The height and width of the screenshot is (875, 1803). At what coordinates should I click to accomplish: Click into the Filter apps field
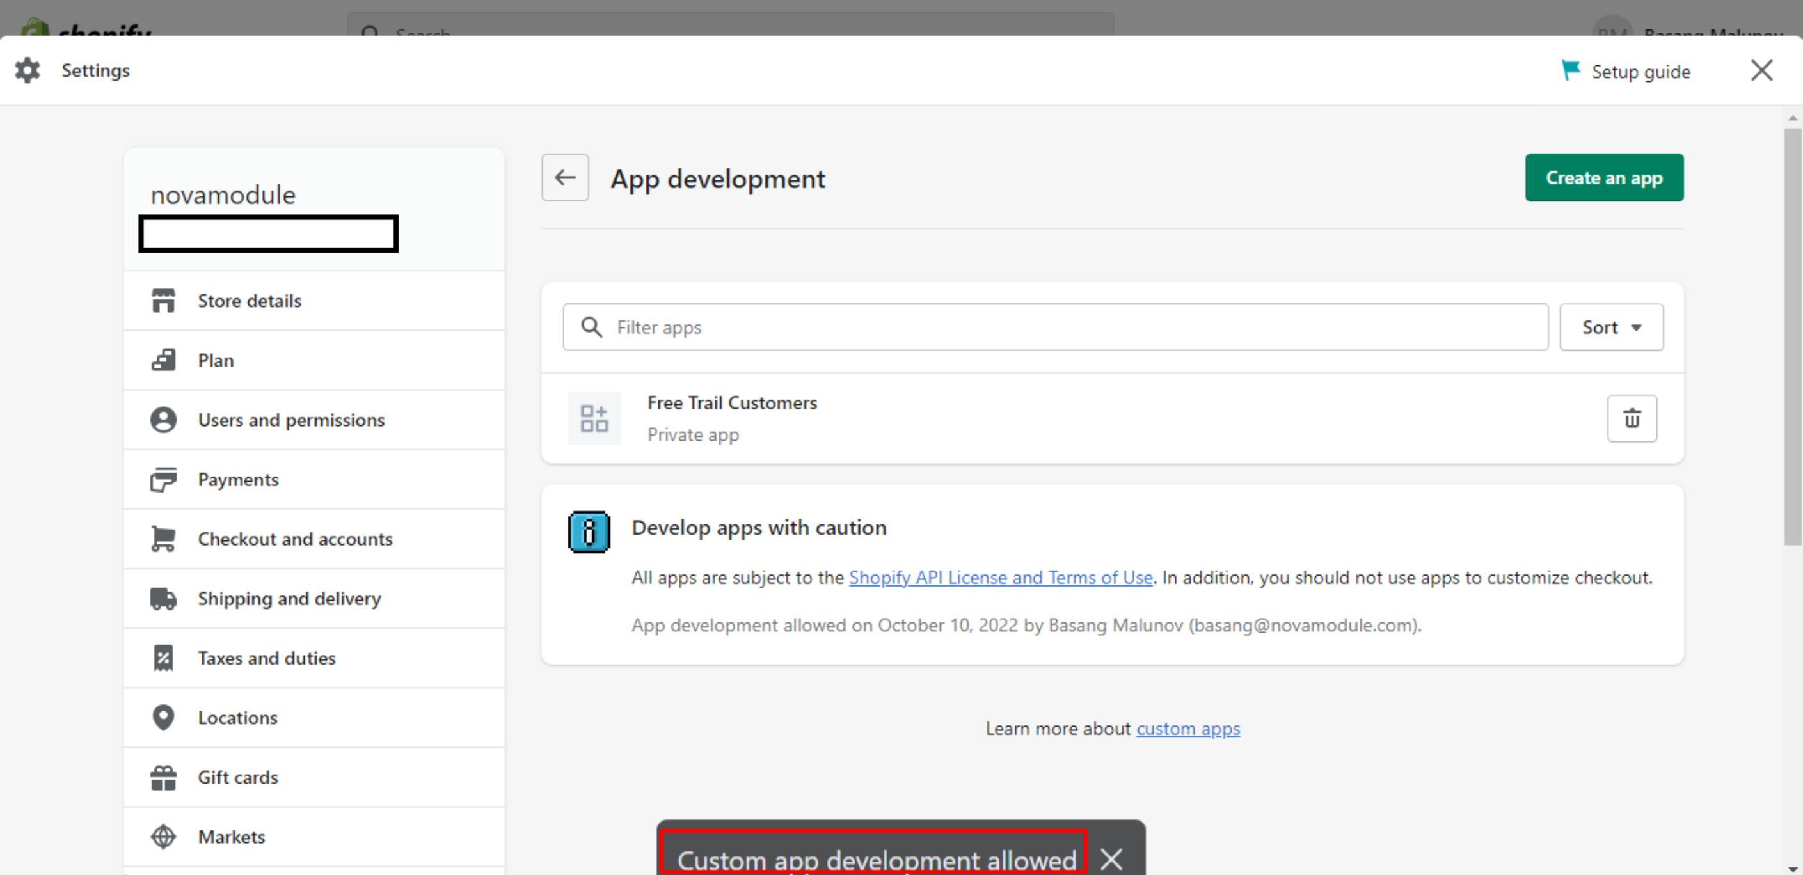pos(1055,327)
